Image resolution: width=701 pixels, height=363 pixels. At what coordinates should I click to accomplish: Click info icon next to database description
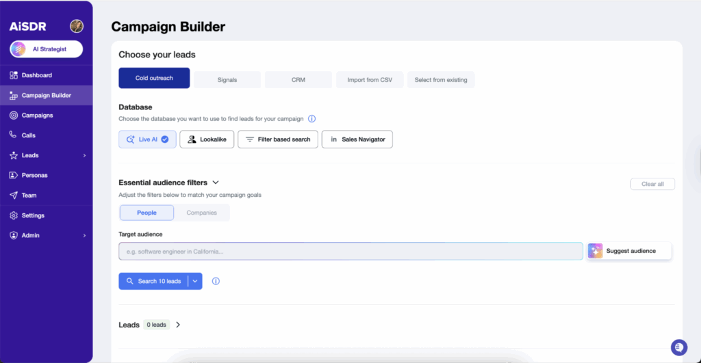pyautogui.click(x=311, y=119)
